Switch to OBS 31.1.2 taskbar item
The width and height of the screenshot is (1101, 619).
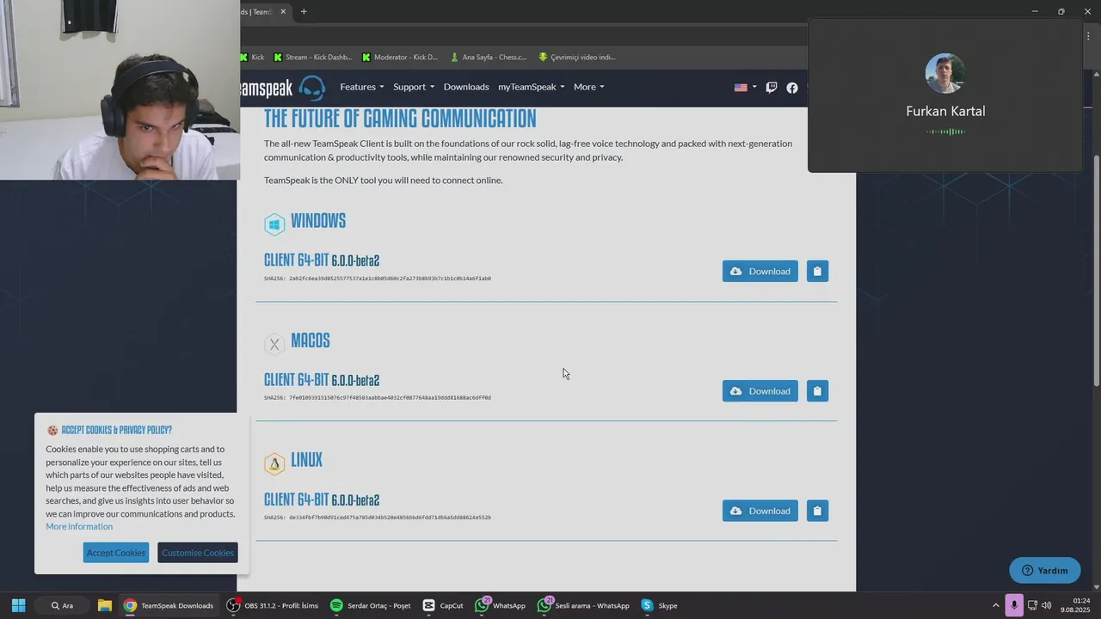click(273, 605)
